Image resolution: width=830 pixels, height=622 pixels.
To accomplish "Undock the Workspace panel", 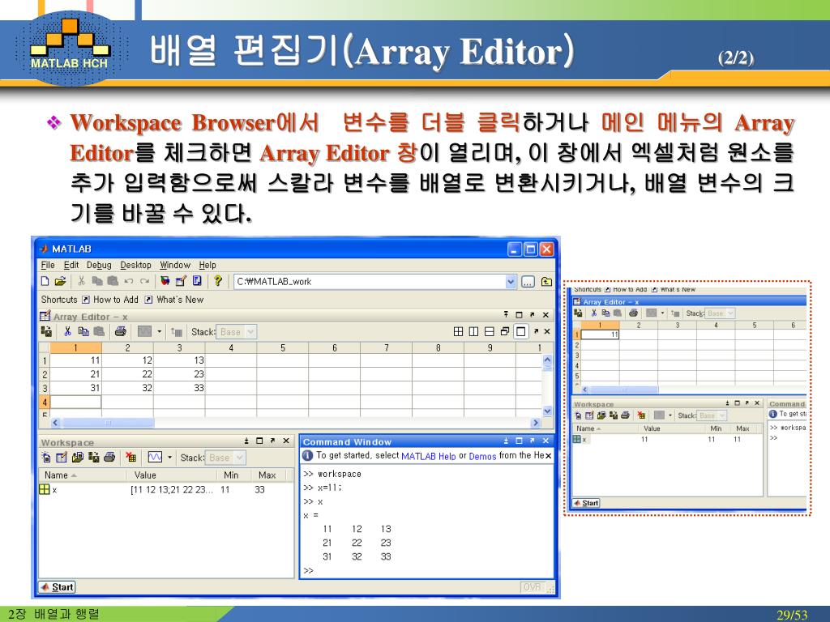I will [x=272, y=441].
